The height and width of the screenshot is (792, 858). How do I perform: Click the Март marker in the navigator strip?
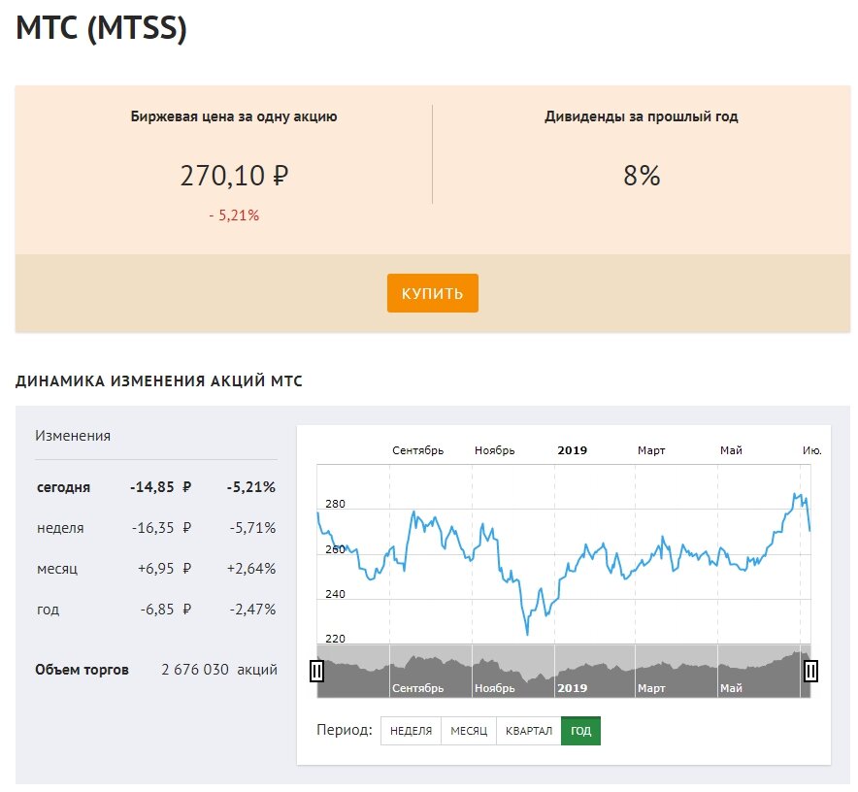pos(651,688)
